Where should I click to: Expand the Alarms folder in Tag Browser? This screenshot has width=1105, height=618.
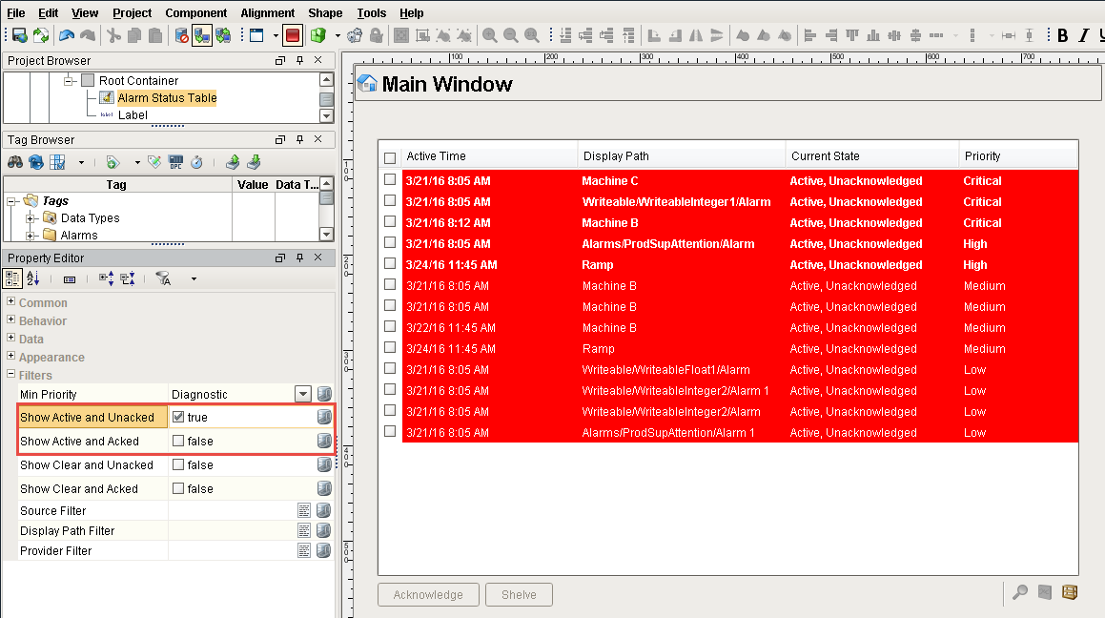click(31, 235)
